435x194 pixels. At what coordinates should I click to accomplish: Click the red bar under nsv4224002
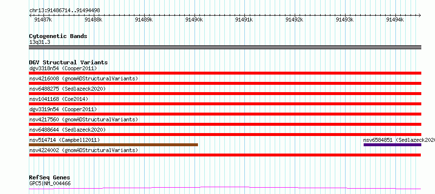225,155
